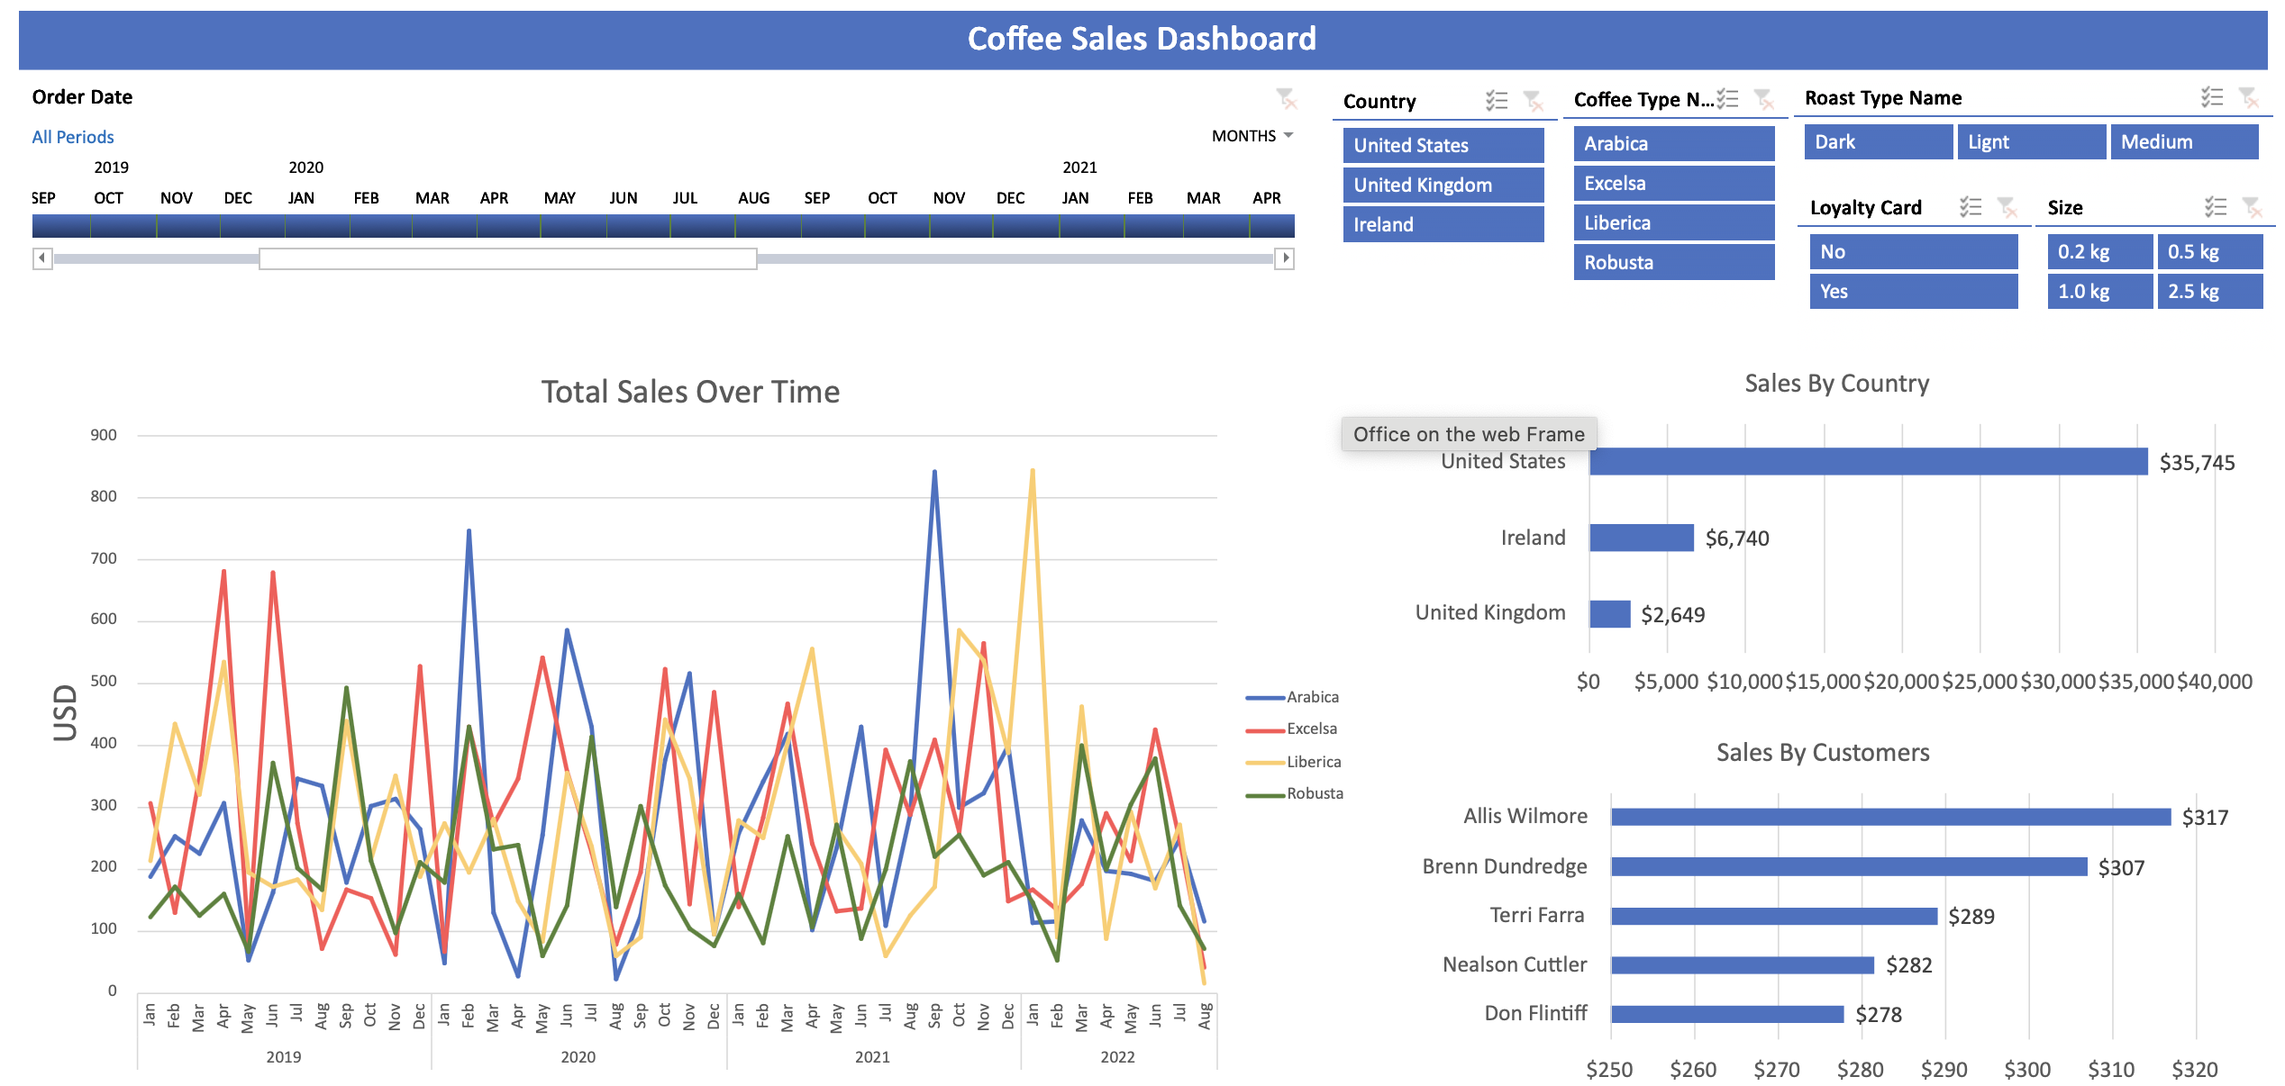Select the Excelsa coffee type

click(1673, 183)
